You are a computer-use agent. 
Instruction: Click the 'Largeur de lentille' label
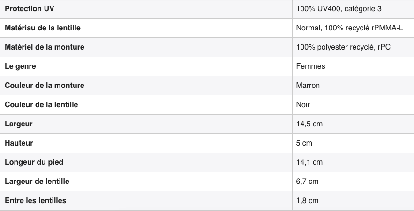pos(37,182)
